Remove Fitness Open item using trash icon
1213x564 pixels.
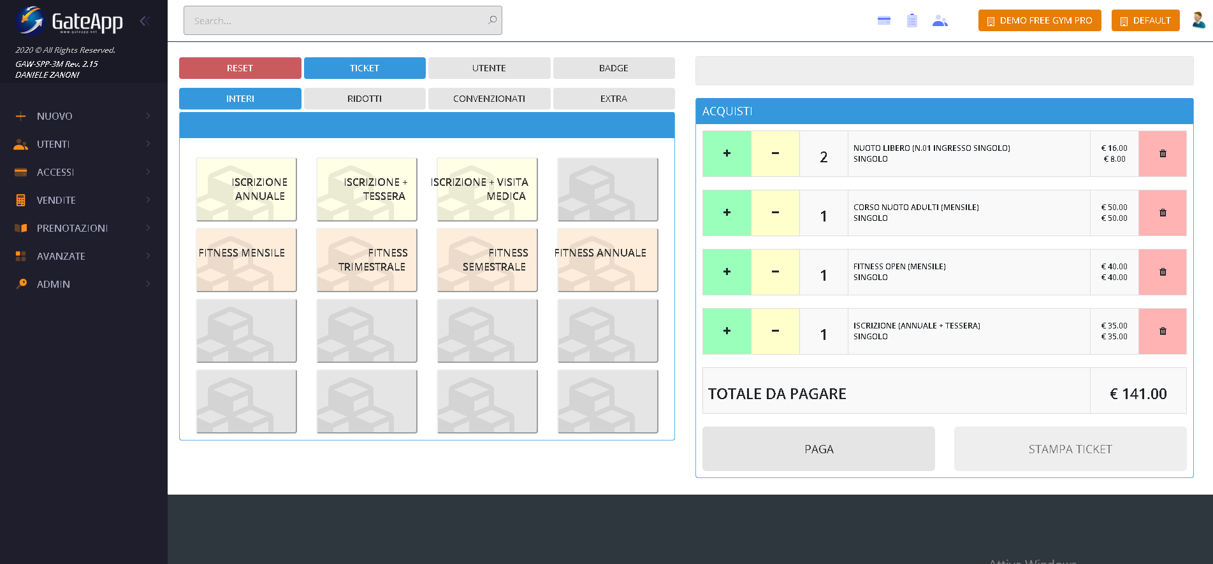(x=1162, y=272)
